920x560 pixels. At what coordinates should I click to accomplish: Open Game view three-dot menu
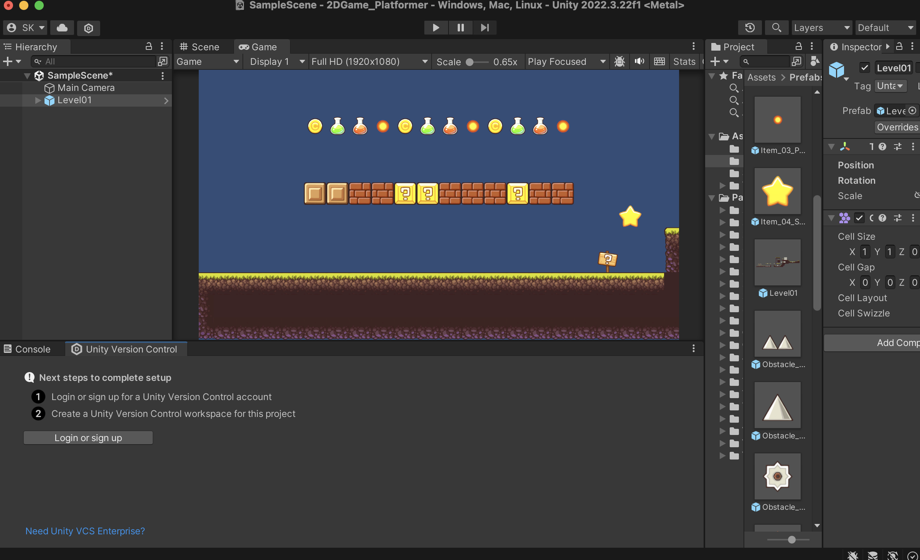click(694, 46)
